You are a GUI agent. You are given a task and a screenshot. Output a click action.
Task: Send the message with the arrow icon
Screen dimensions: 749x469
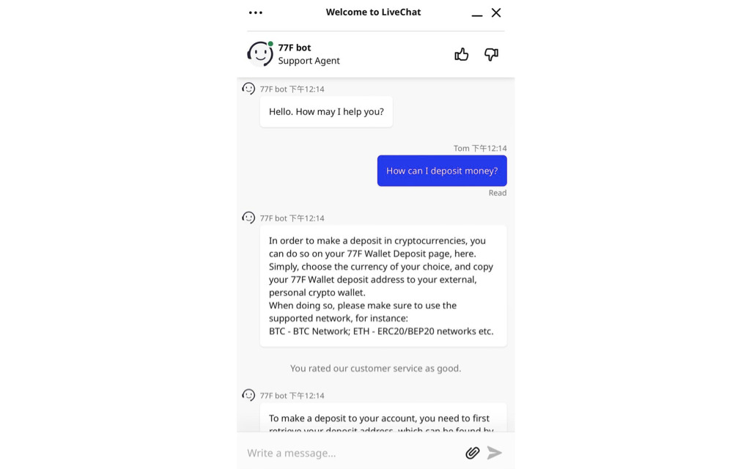point(495,453)
